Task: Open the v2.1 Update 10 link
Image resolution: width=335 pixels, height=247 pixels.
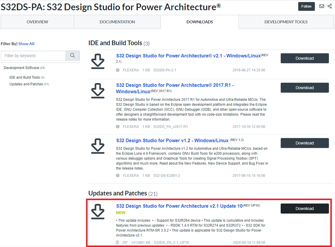Action: (x=179, y=206)
